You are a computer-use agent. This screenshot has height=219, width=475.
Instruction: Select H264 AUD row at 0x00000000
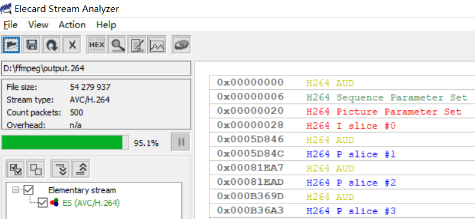[x=342, y=83]
